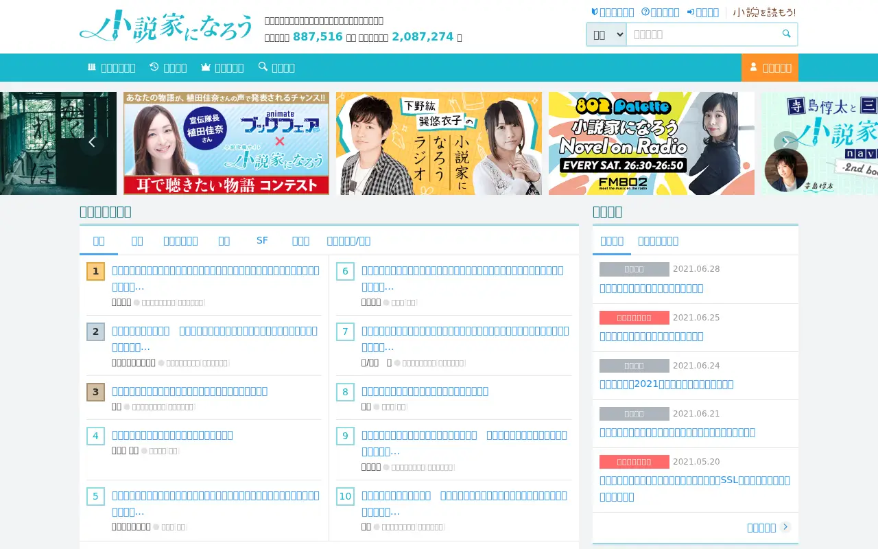Open the 802 Palette Novel on Radio banner
878x549 pixels.
pyautogui.click(x=652, y=143)
